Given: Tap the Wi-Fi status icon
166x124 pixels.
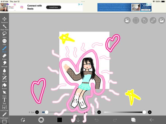Looking at the screenshot, I should pos(154,2).
